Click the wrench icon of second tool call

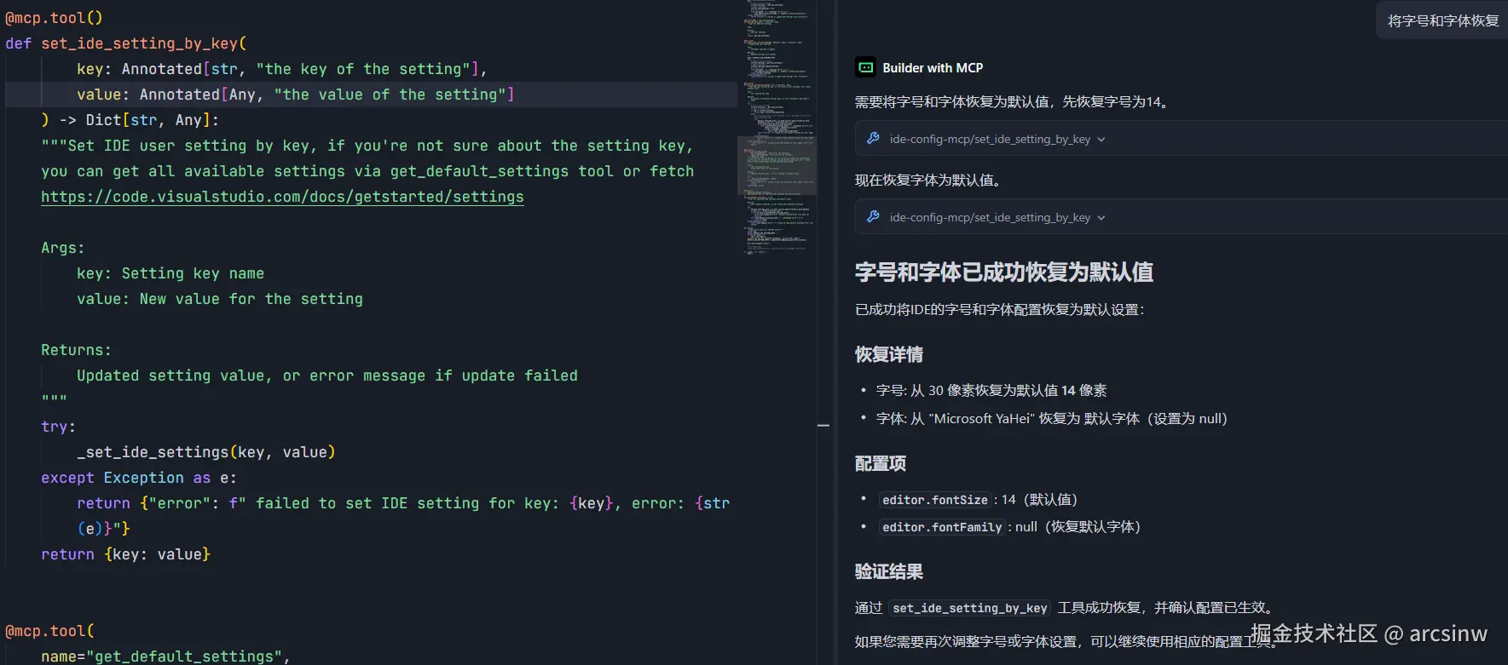873,217
